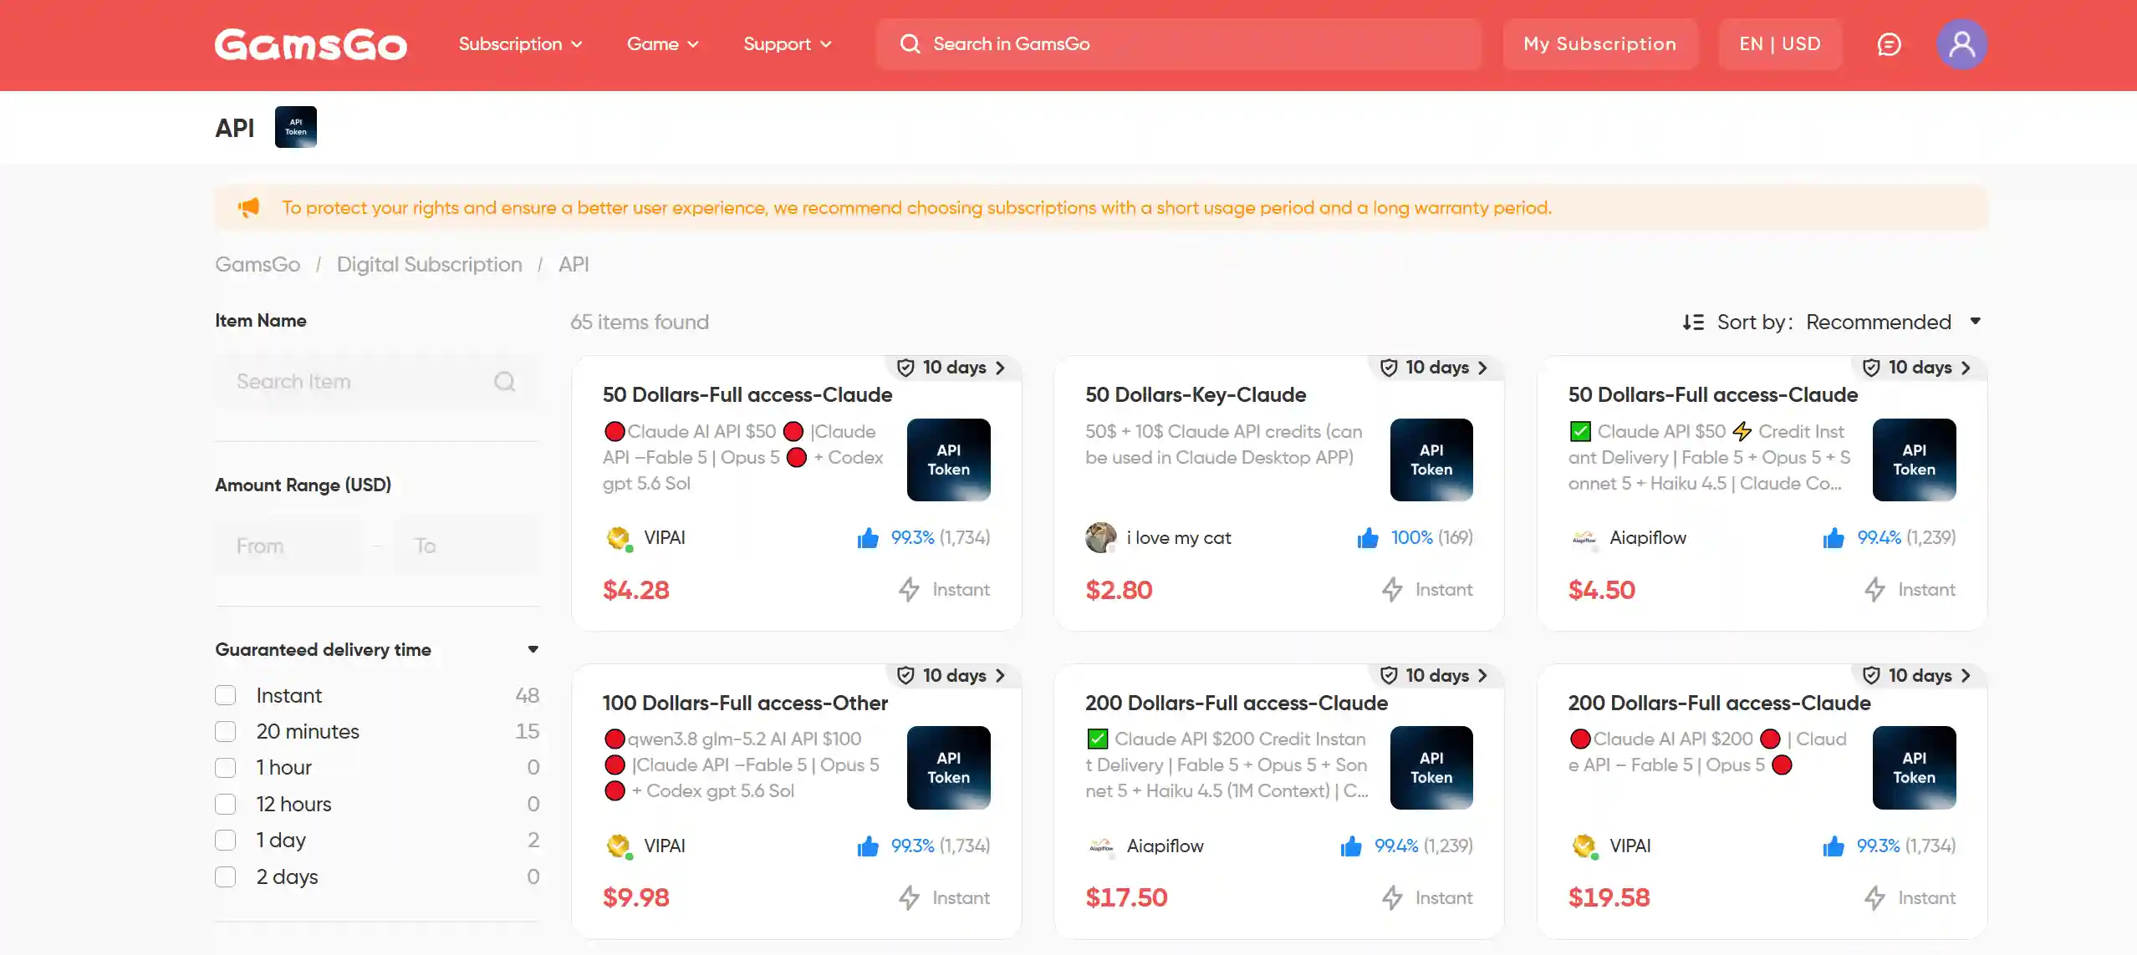Click the search magnifier icon in header
The height and width of the screenshot is (955, 2137).
click(910, 43)
